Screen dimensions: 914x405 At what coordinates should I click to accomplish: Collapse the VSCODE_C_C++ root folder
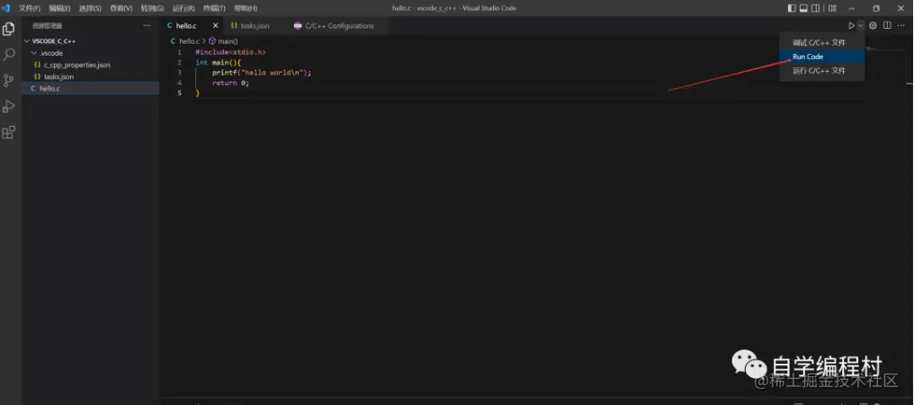(x=27, y=41)
